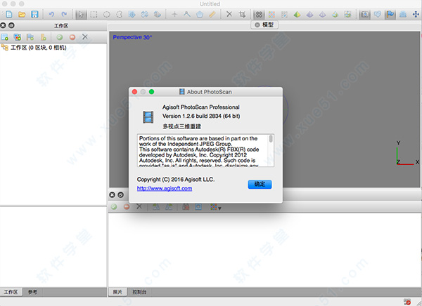422x306 pixels.
Task: Click remove items X in workspace toolbar
Action: pos(85,36)
